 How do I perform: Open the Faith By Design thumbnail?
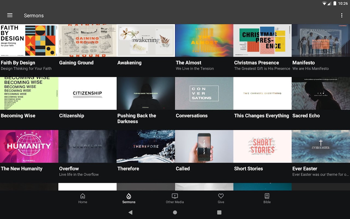tap(29, 41)
